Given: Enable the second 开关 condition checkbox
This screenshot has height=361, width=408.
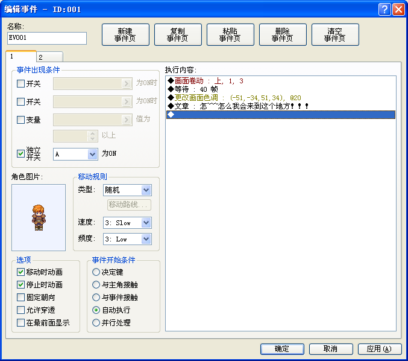Looking at the screenshot, I should pyautogui.click(x=20, y=101).
